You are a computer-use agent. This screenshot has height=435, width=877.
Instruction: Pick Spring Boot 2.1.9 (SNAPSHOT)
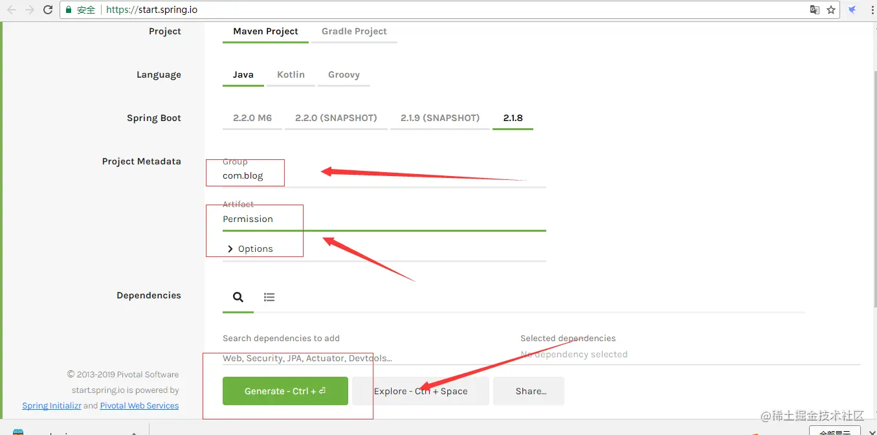(x=440, y=118)
